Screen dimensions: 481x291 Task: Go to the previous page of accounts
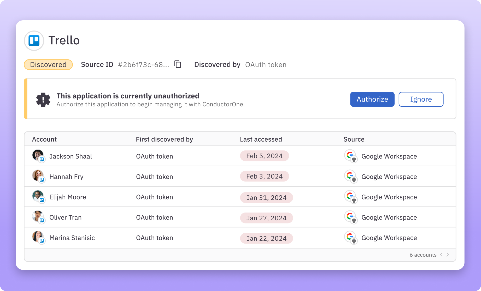tap(441, 255)
